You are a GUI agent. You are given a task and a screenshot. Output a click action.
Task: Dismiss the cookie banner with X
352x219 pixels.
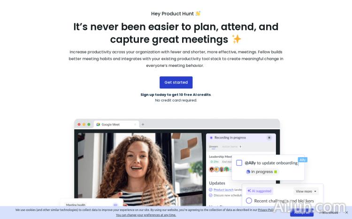(347, 212)
